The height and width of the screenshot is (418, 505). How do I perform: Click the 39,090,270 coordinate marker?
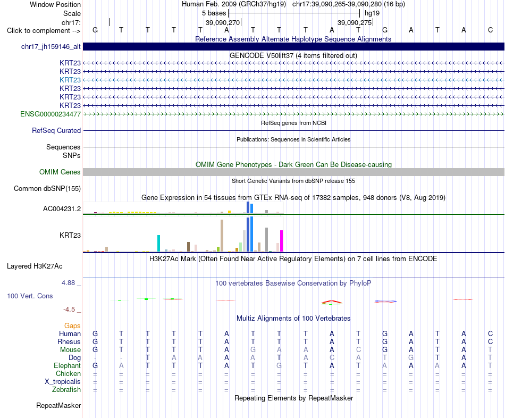(223, 22)
